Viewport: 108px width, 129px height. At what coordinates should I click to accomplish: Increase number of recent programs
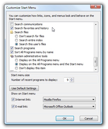coord(72,79)
